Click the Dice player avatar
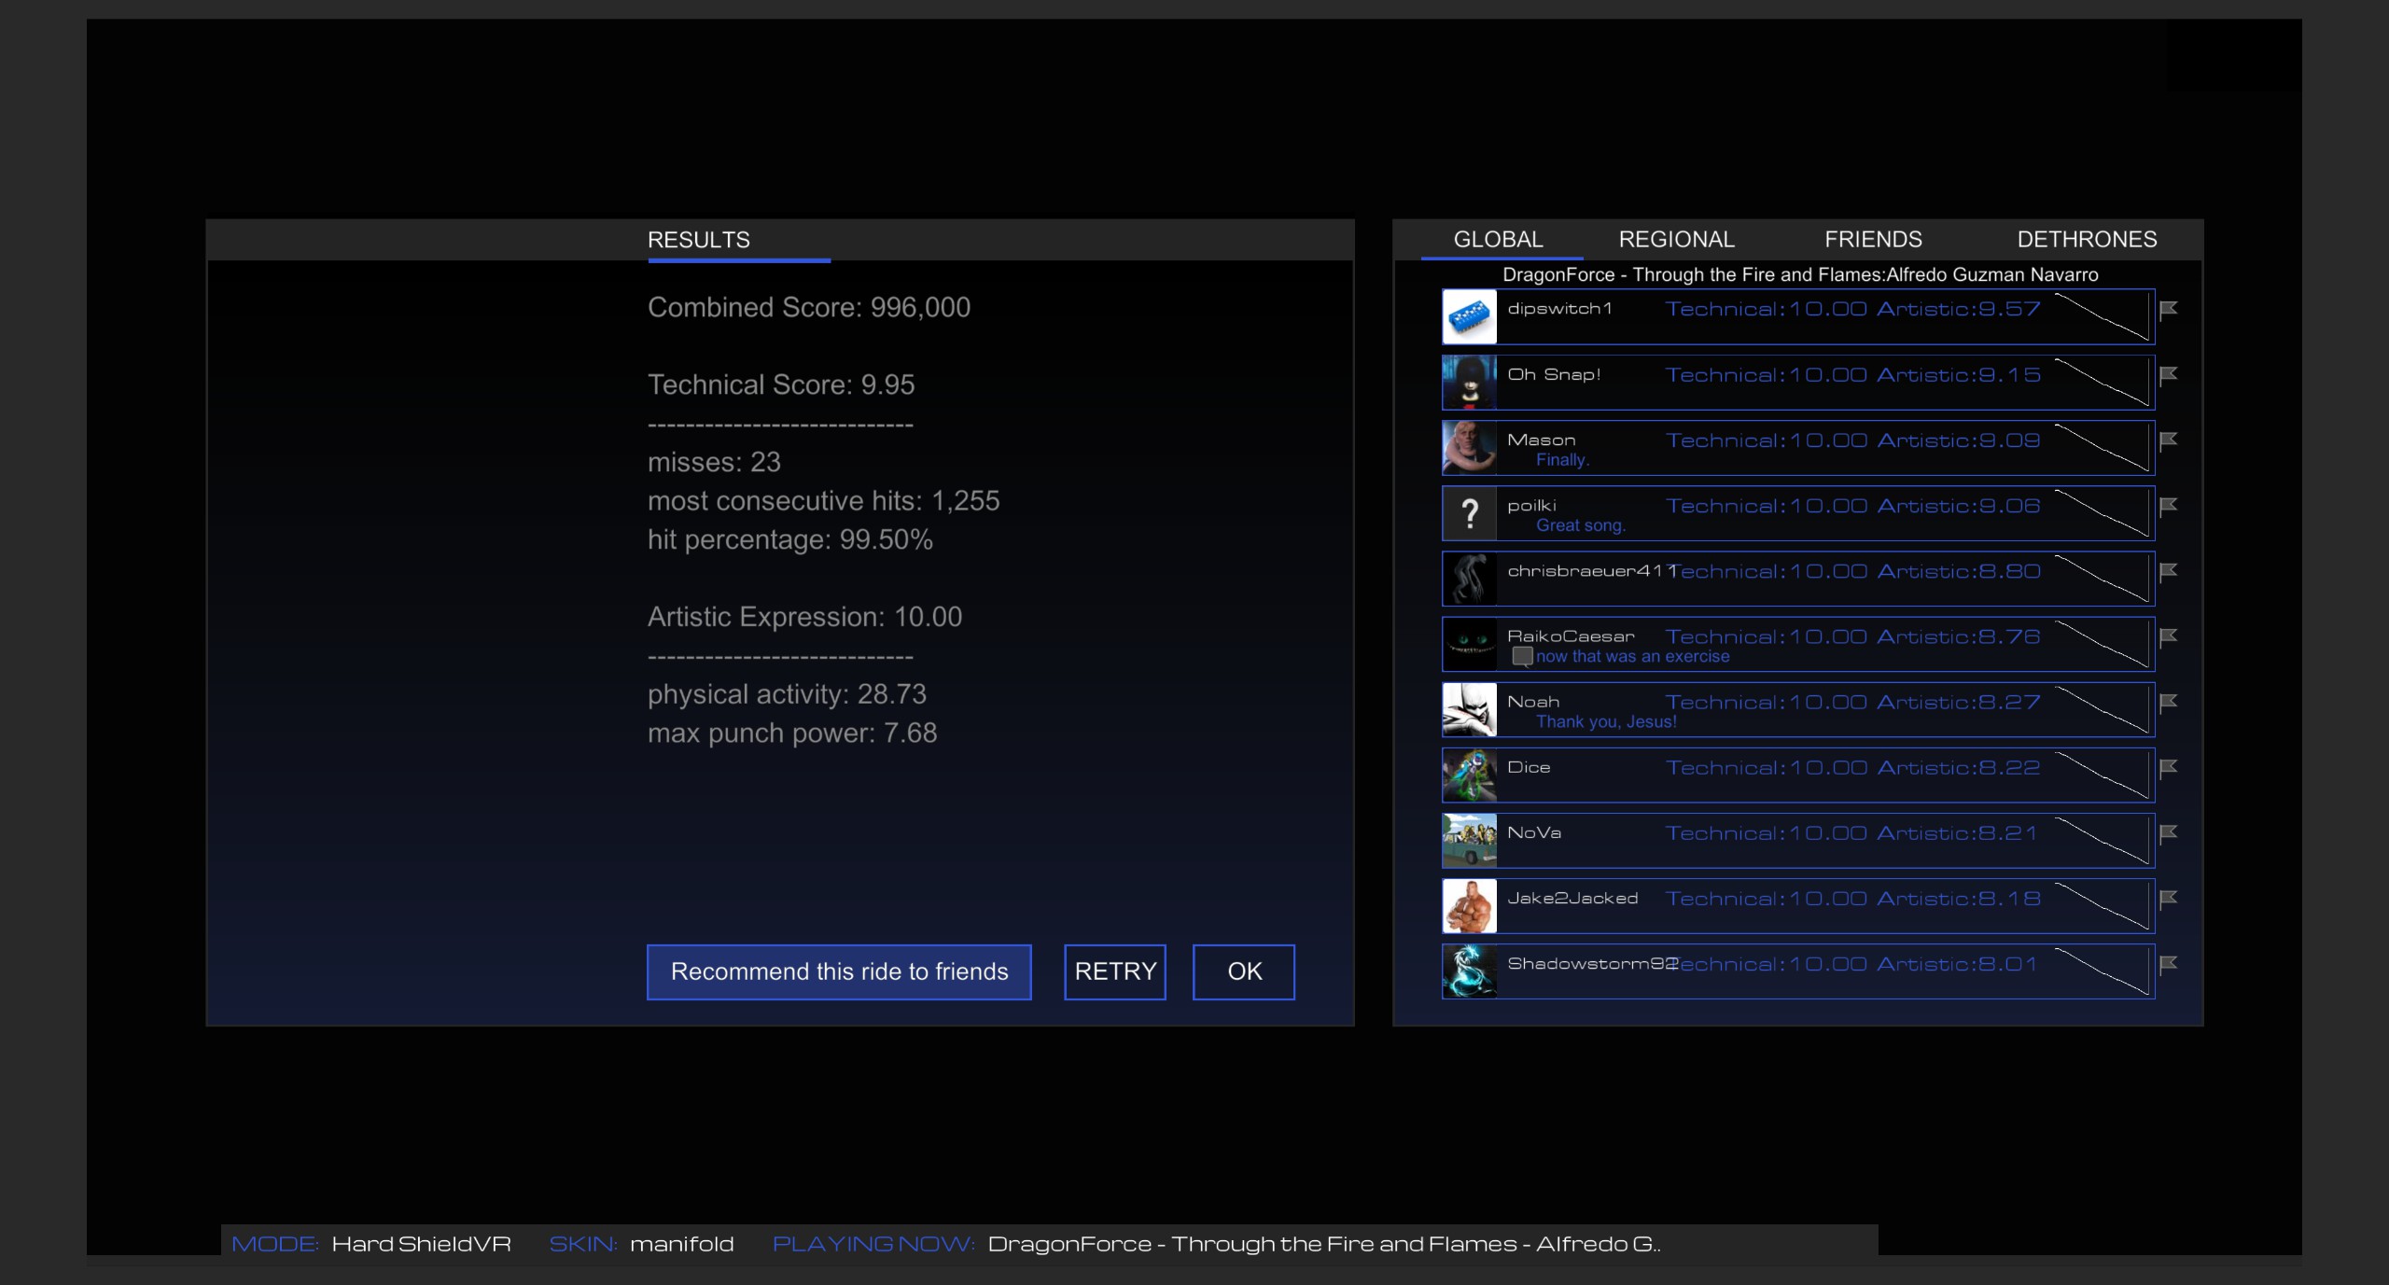 point(1470,775)
